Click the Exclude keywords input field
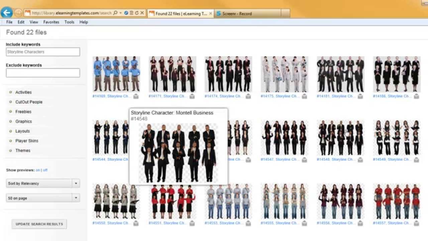 click(x=43, y=73)
